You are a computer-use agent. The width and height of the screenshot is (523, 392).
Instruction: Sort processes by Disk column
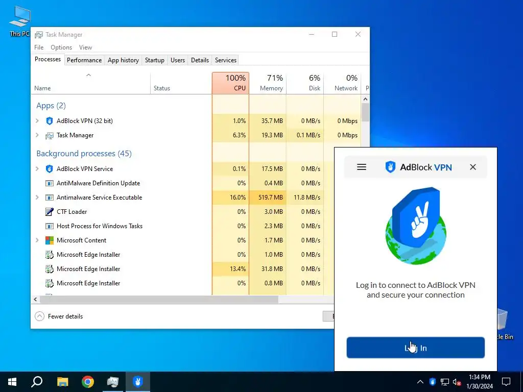pos(305,83)
